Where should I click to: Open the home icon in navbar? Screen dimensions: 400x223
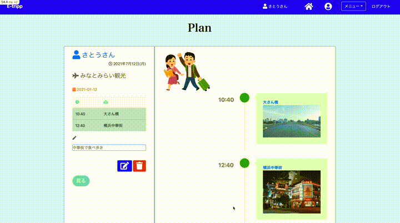309,6
